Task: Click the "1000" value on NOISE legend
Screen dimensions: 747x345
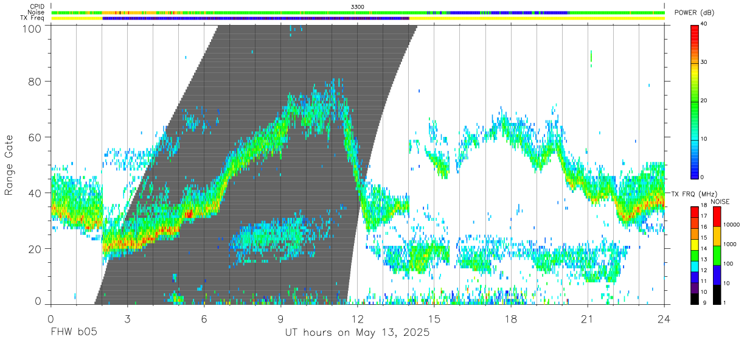Action: pyautogui.click(x=730, y=244)
